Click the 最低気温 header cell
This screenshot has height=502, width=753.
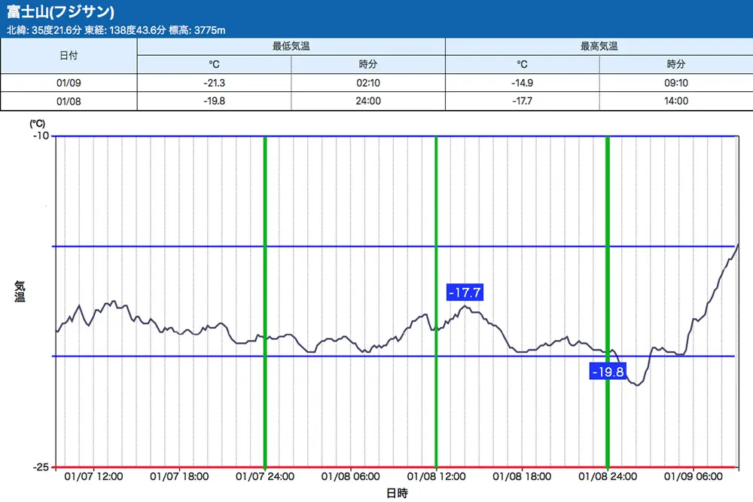(291, 46)
